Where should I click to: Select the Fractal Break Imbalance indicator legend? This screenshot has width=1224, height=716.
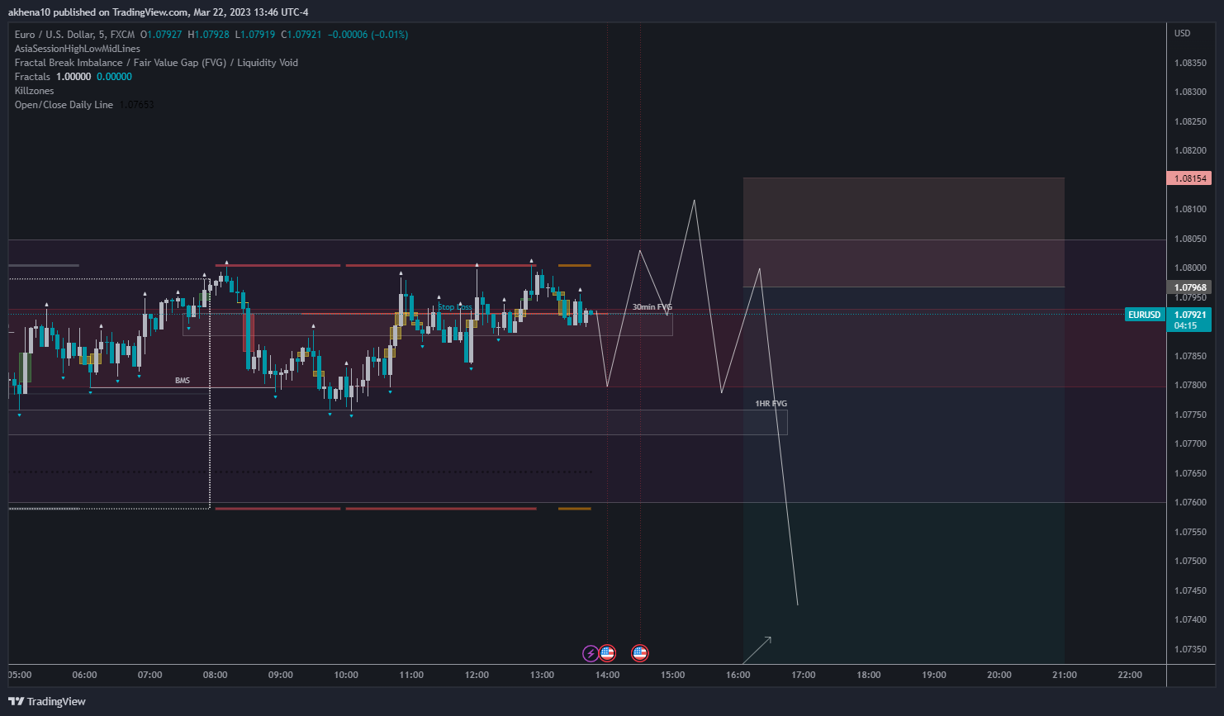(156, 63)
